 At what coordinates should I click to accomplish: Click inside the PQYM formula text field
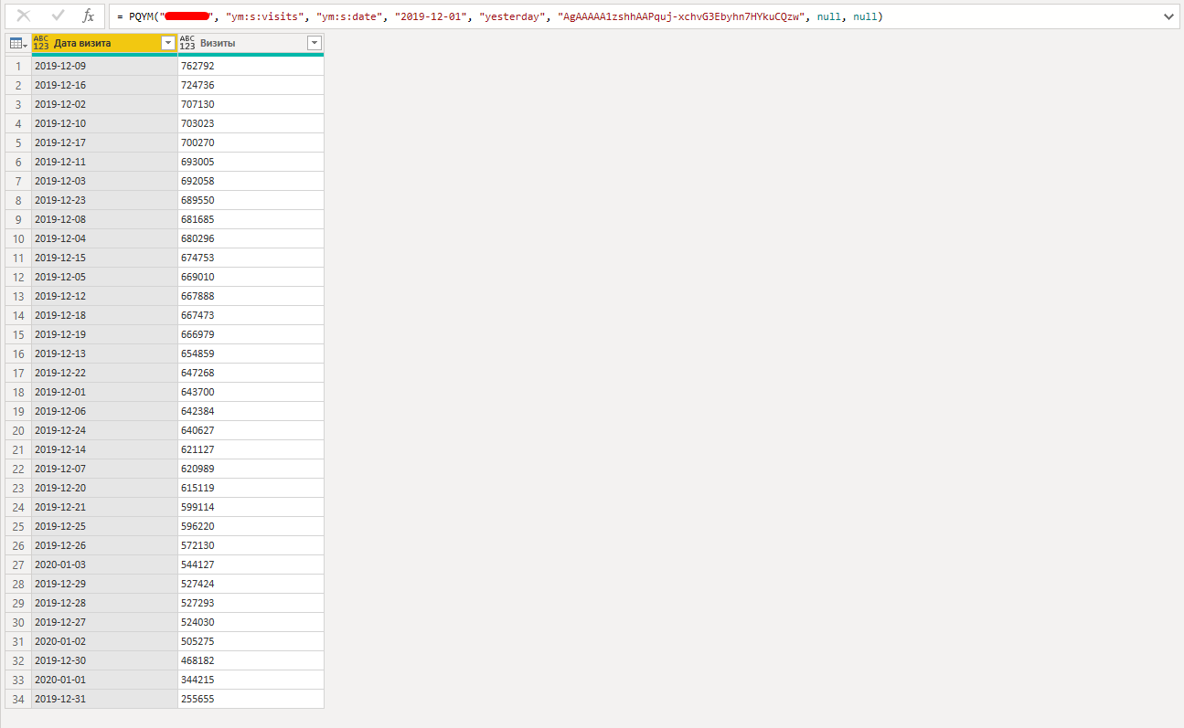click(633, 16)
